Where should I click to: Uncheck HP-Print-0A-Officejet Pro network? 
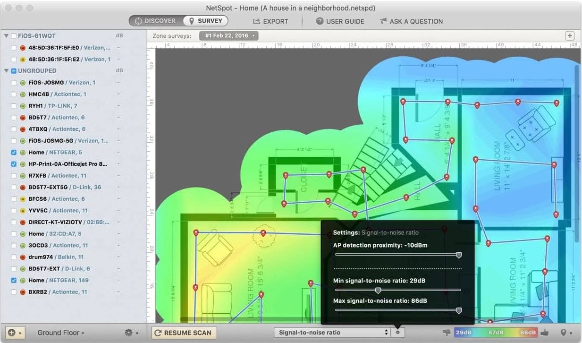coord(14,164)
